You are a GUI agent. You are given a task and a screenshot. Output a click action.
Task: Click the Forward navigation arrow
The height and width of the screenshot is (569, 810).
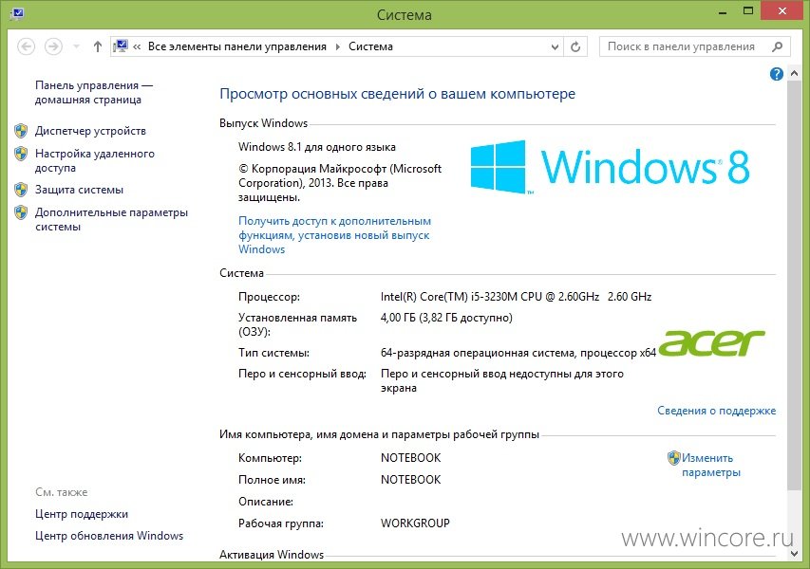pyautogui.click(x=53, y=47)
